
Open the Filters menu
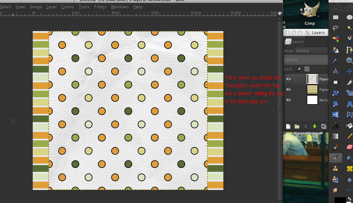coord(100,7)
